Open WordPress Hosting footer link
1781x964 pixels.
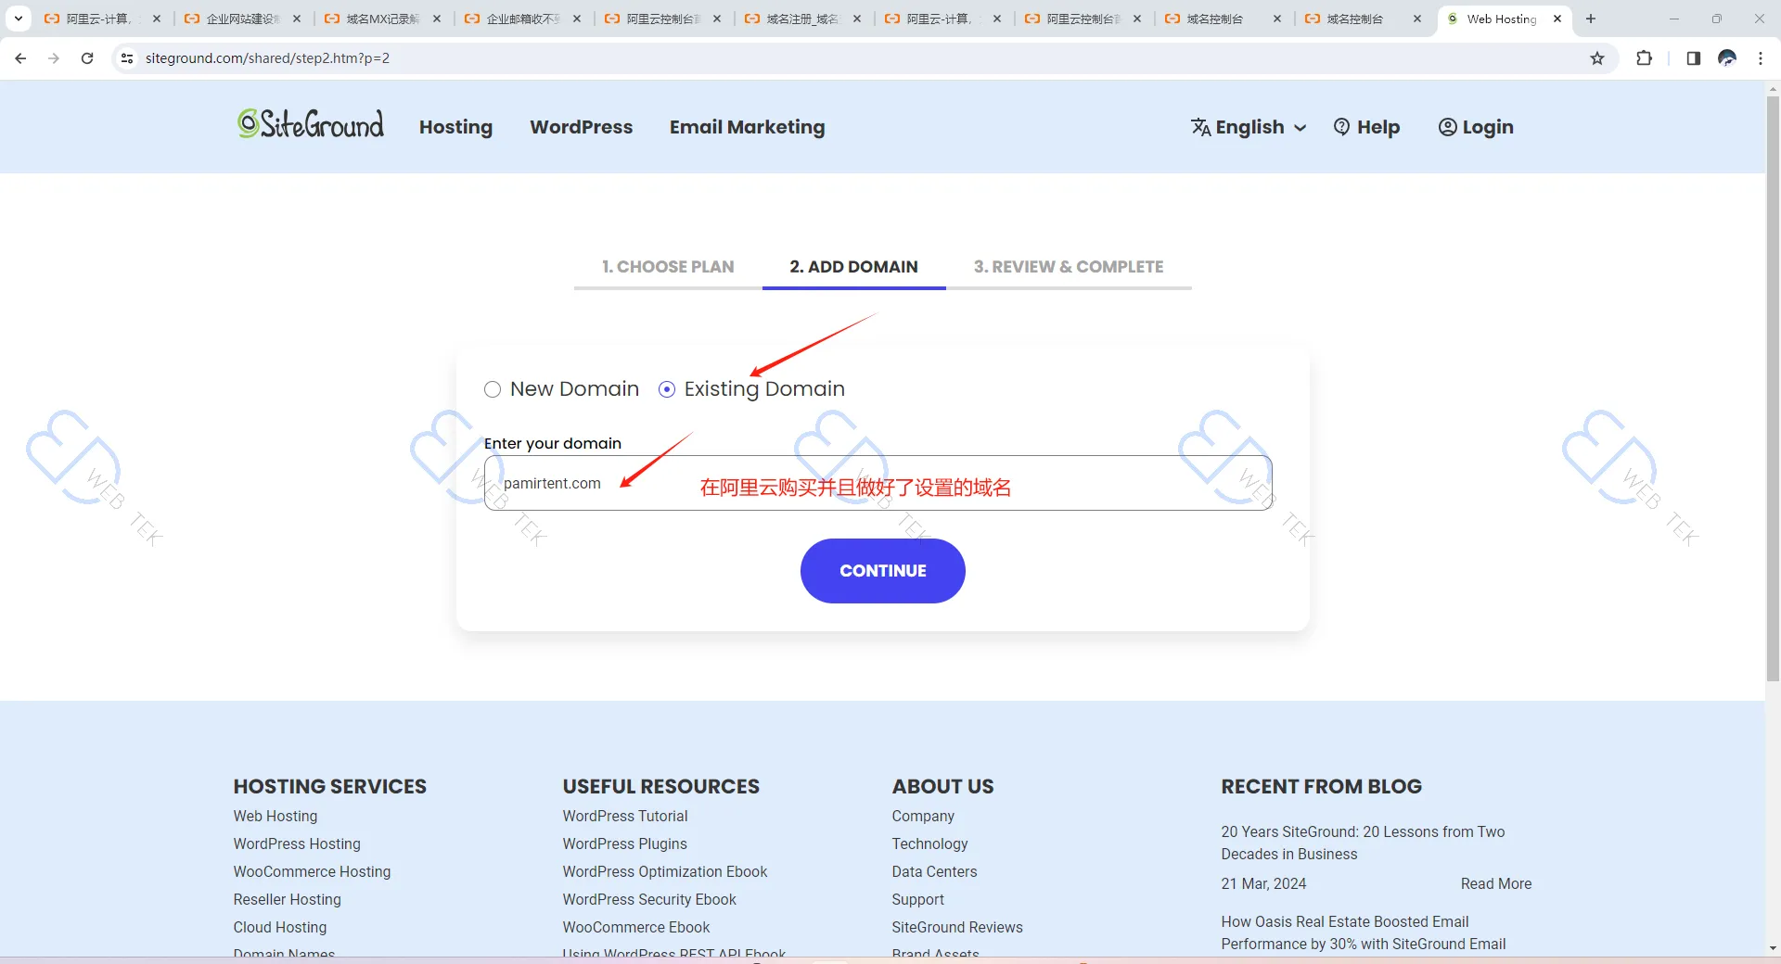click(x=297, y=844)
